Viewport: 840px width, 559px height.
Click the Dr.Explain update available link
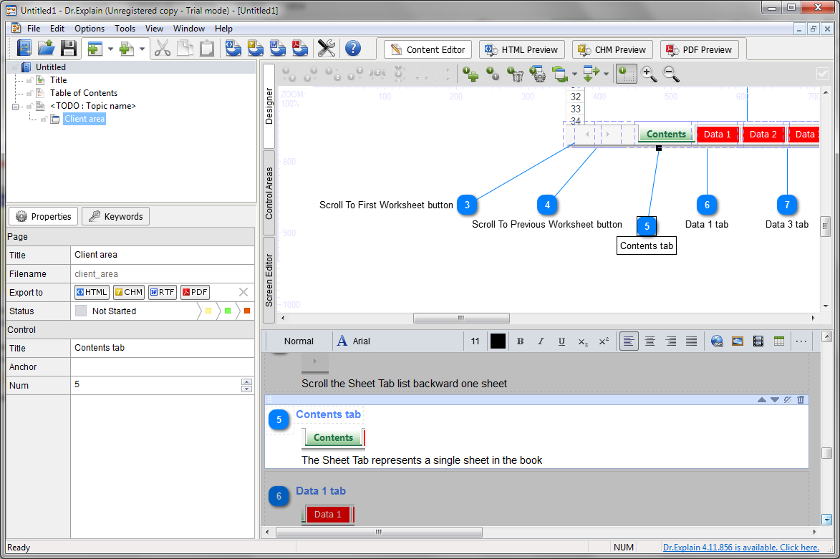pyautogui.click(x=740, y=548)
